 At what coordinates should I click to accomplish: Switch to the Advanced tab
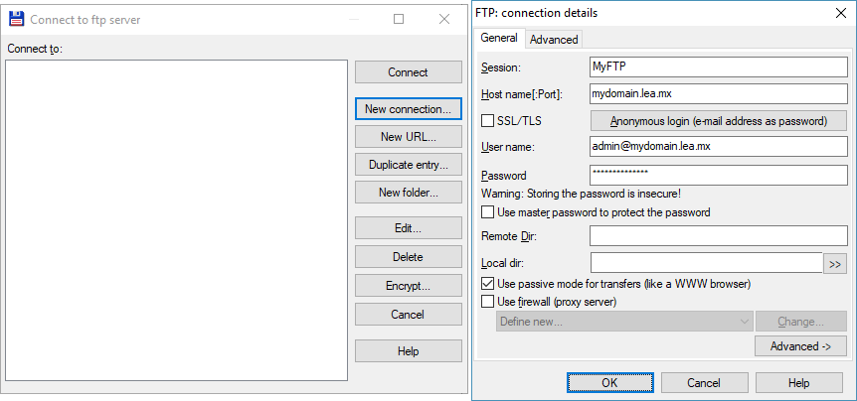pos(554,40)
